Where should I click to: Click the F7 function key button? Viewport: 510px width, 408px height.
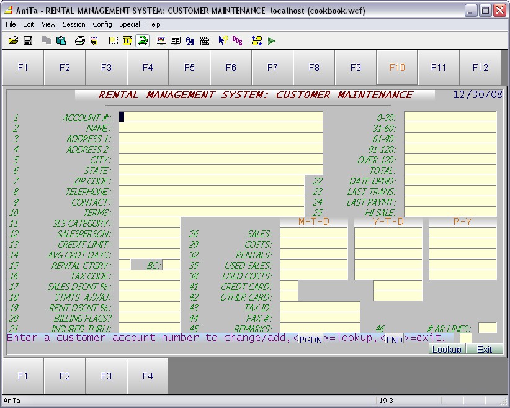tap(272, 68)
